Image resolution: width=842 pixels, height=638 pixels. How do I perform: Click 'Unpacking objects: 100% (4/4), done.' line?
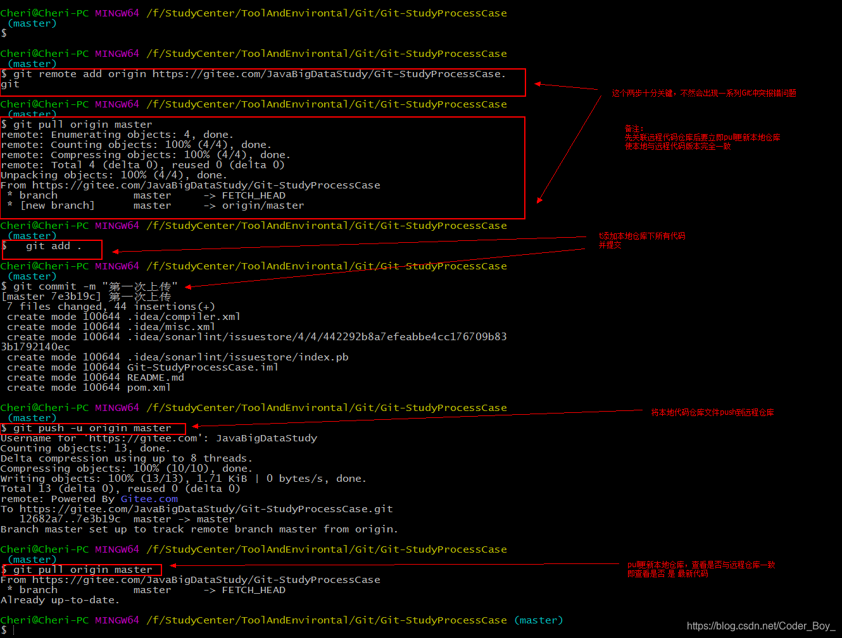click(x=114, y=175)
